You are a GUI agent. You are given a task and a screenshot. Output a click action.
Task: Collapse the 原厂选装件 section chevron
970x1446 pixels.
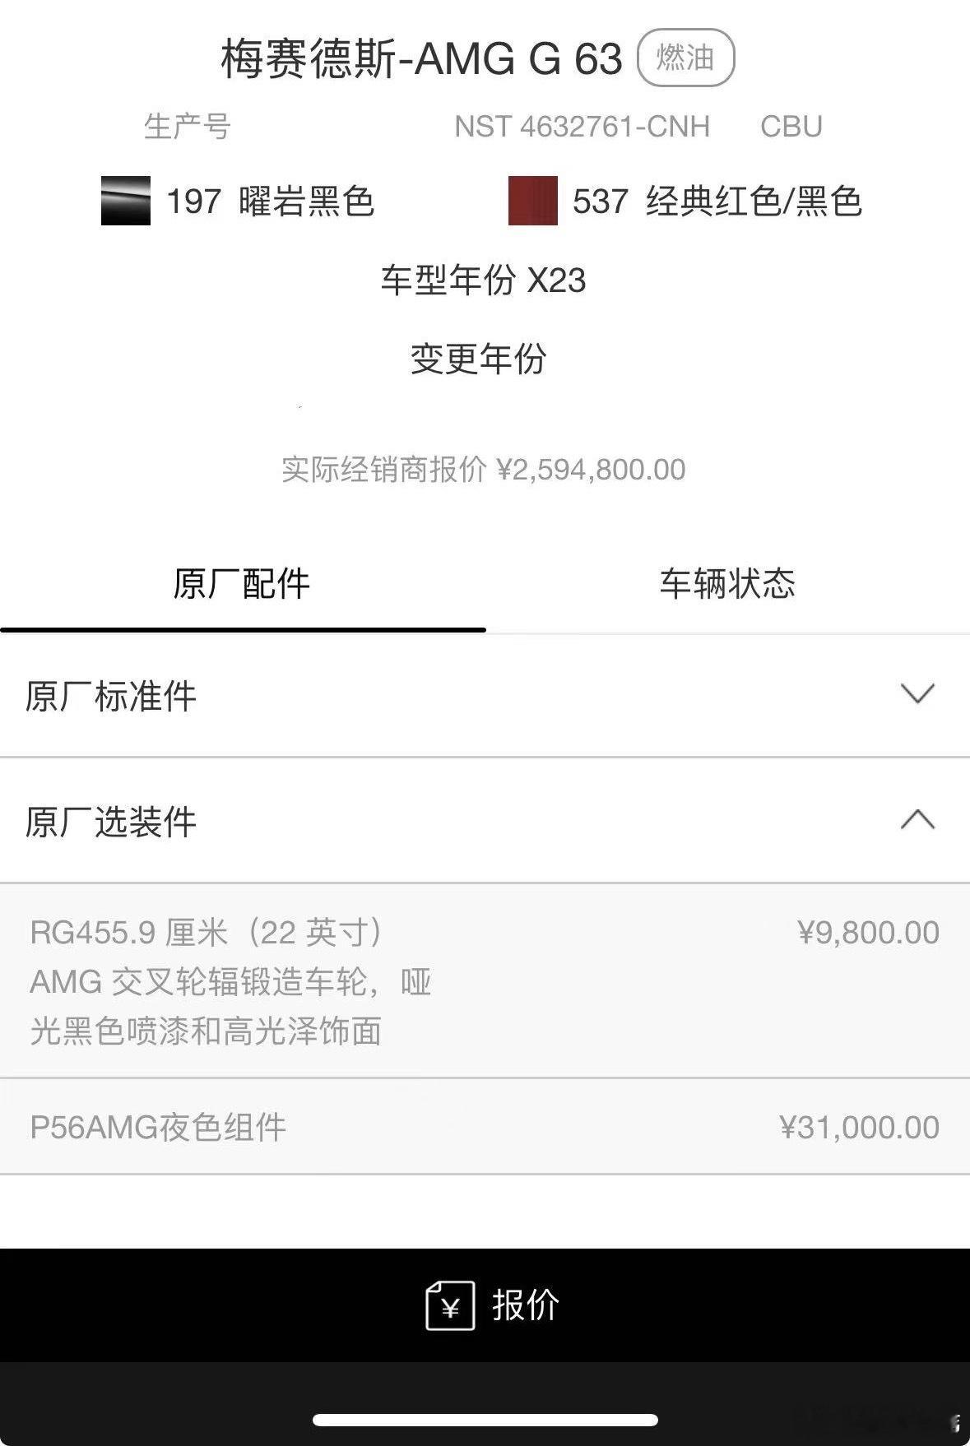coord(917,819)
